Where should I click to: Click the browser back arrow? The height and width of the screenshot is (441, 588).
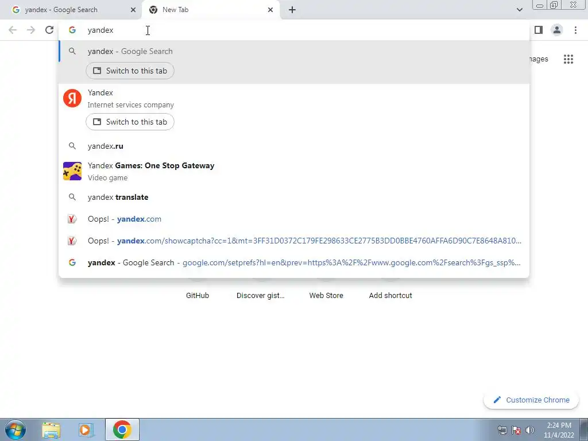tap(13, 30)
